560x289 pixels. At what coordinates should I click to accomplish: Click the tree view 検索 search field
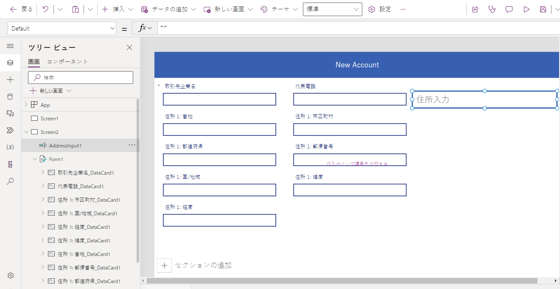click(x=81, y=78)
